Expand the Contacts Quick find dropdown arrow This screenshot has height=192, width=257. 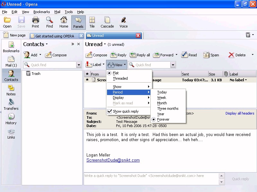(79, 65)
